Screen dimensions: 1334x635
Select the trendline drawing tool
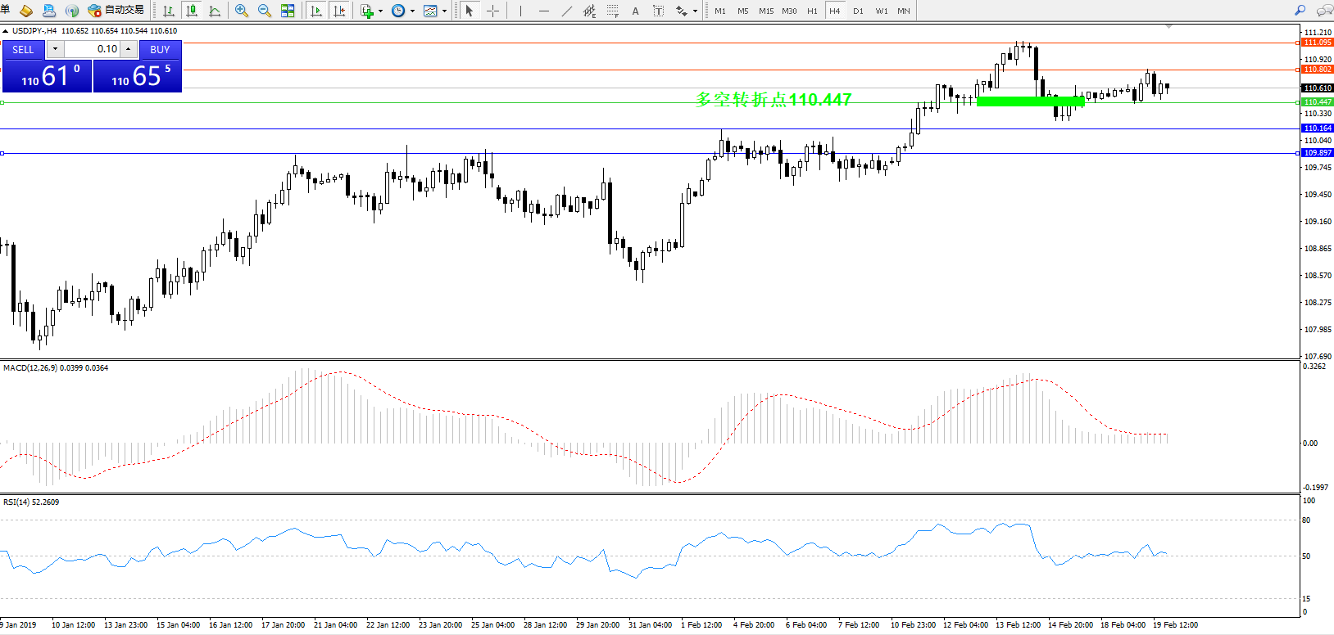[x=566, y=11]
